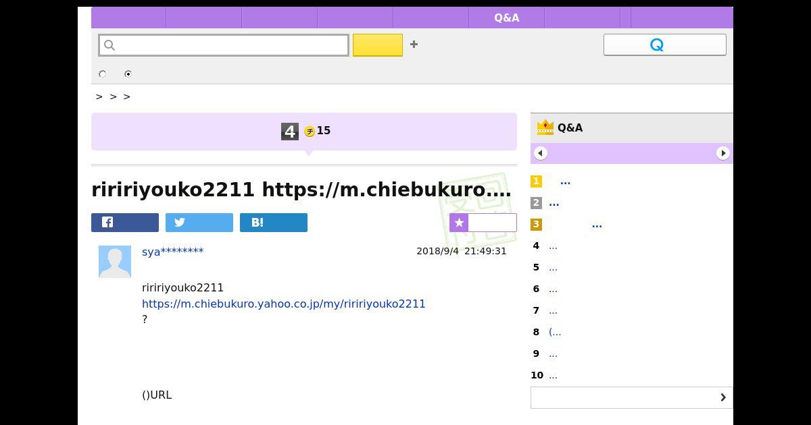Open ranking item number 7
Viewport: 811px width, 425px height.
[x=553, y=311]
